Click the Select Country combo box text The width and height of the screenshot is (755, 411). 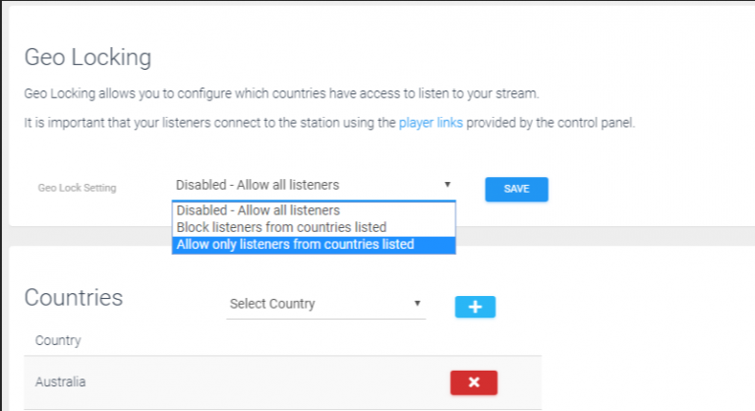tap(272, 304)
